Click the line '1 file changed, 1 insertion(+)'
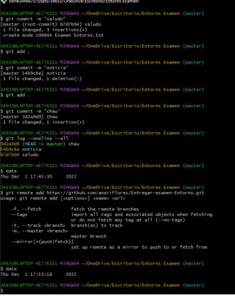This screenshot has height=296, width=235. pos(44,122)
